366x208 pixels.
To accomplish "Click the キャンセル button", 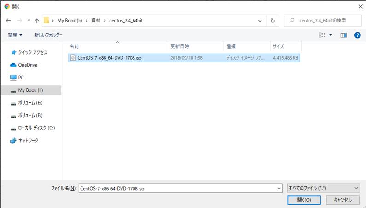I will click(343, 200).
